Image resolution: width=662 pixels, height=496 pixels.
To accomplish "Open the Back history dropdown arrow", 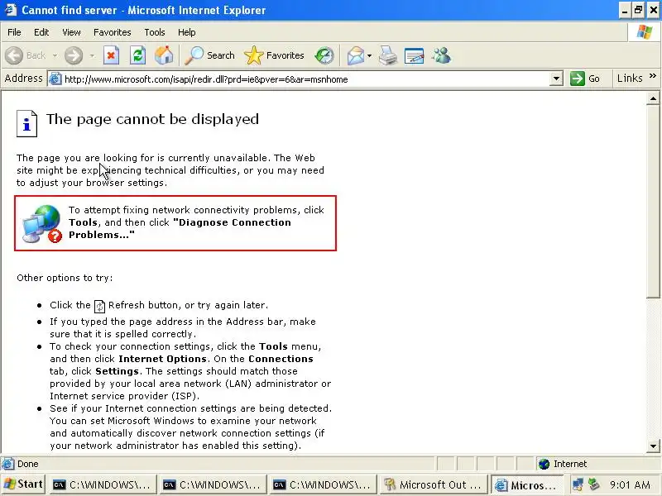I will pyautogui.click(x=55, y=55).
